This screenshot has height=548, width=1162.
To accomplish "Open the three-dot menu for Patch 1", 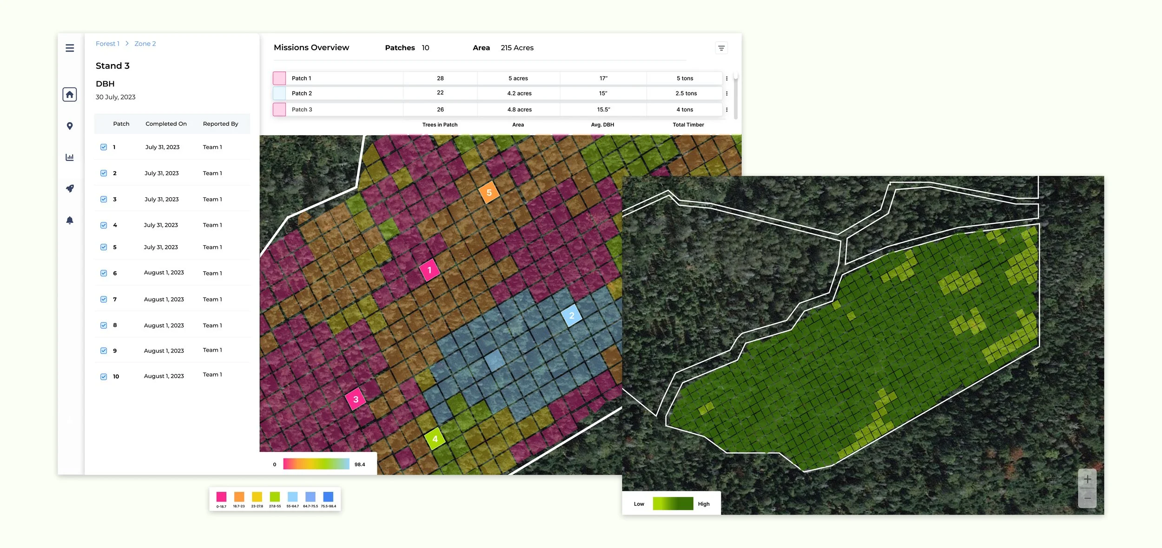I will pos(726,78).
